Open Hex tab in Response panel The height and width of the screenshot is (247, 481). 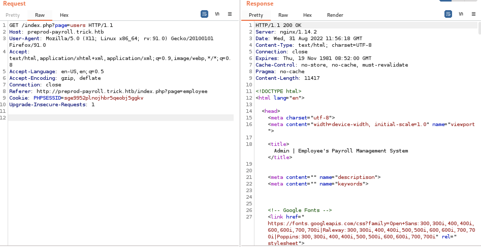pyautogui.click(x=308, y=15)
